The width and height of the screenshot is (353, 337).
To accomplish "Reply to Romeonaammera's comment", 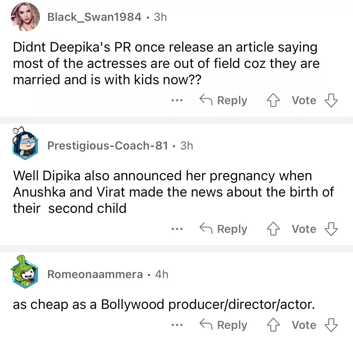I will point(224,325).
